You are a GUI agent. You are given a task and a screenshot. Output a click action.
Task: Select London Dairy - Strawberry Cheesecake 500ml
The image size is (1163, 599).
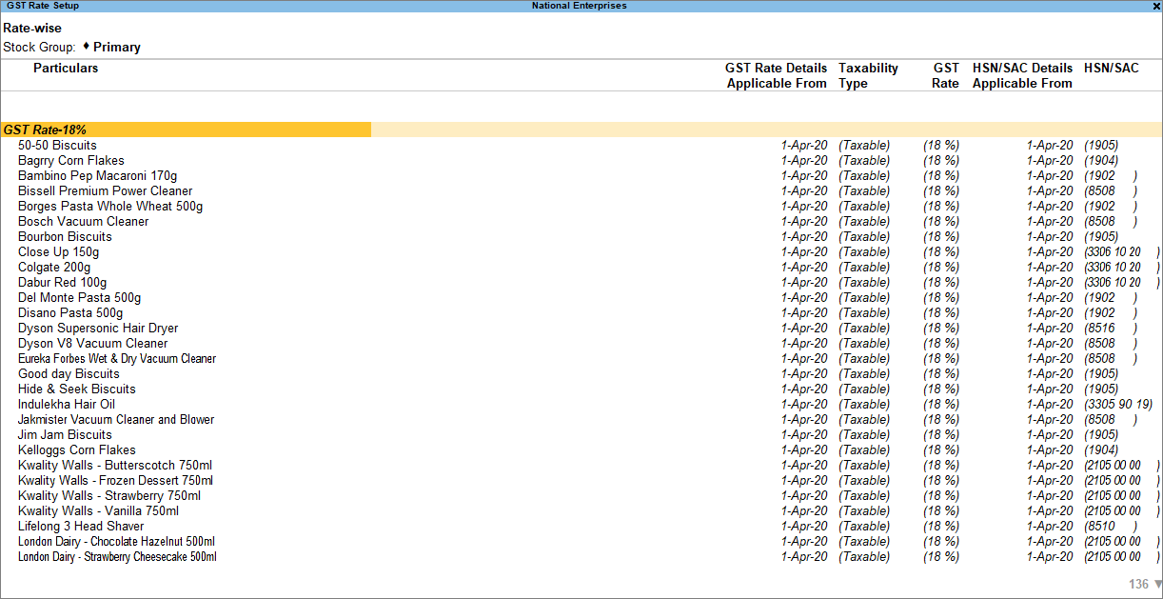(x=117, y=556)
